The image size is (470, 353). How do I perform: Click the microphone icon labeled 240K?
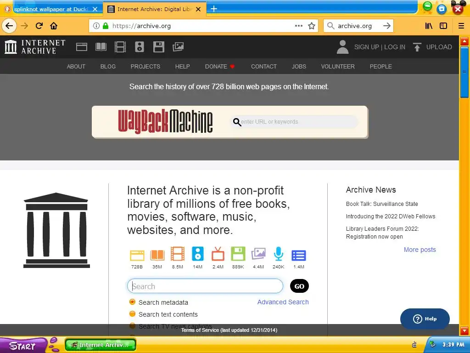(279, 254)
